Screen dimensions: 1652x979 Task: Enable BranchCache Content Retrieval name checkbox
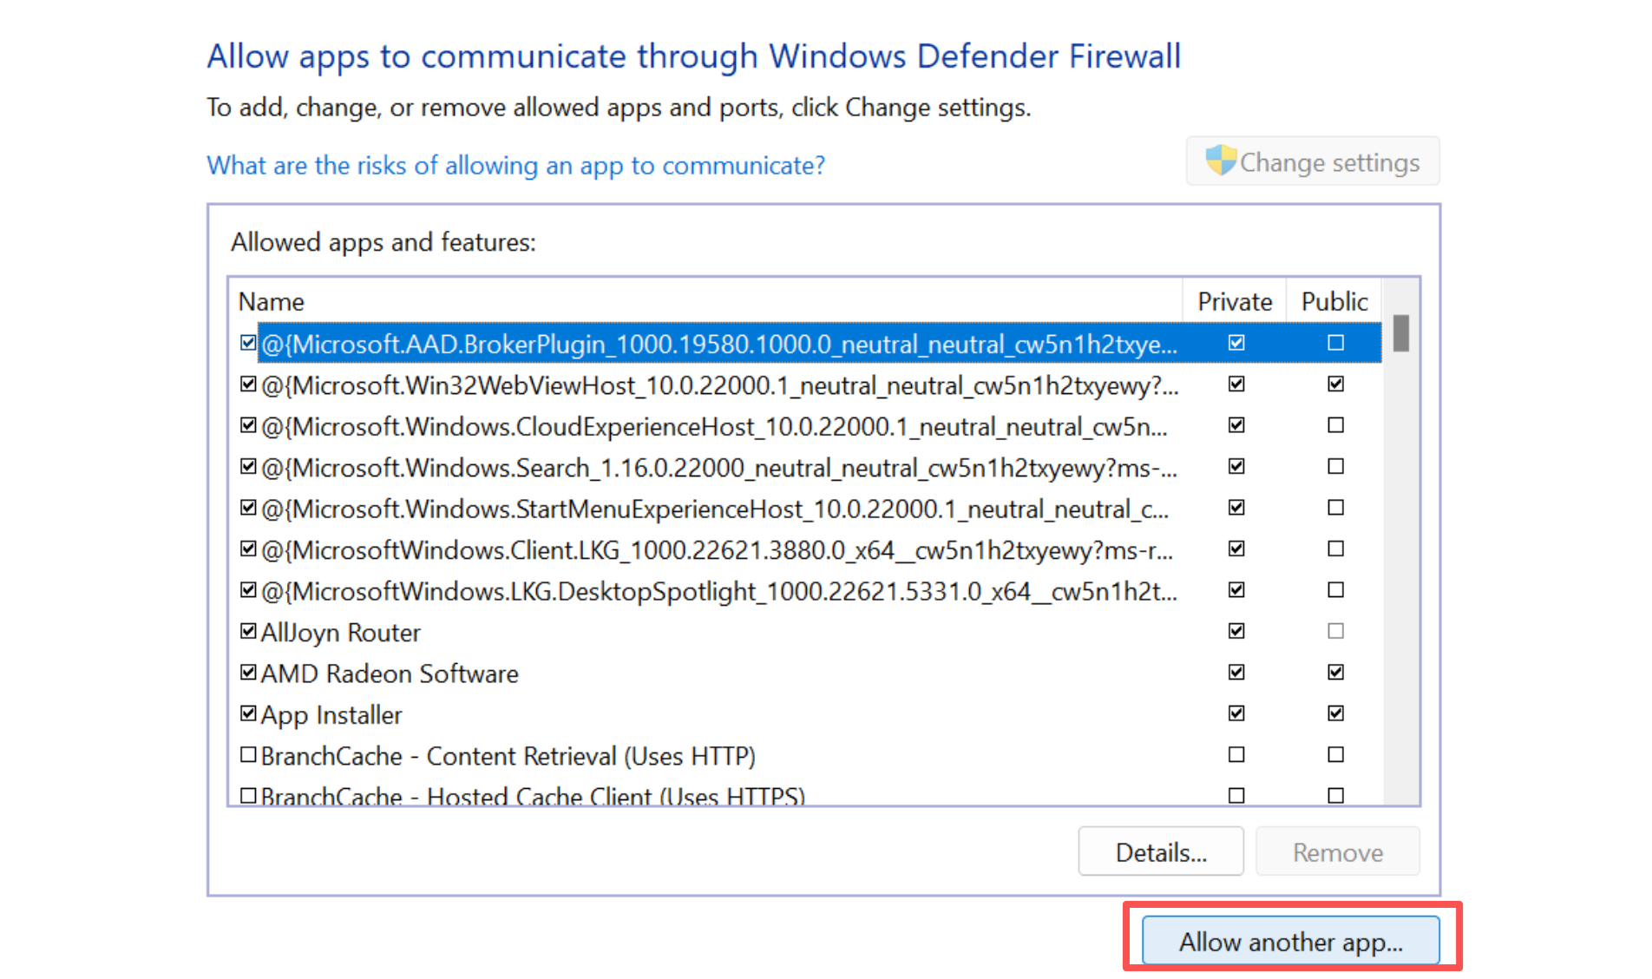coord(248,754)
